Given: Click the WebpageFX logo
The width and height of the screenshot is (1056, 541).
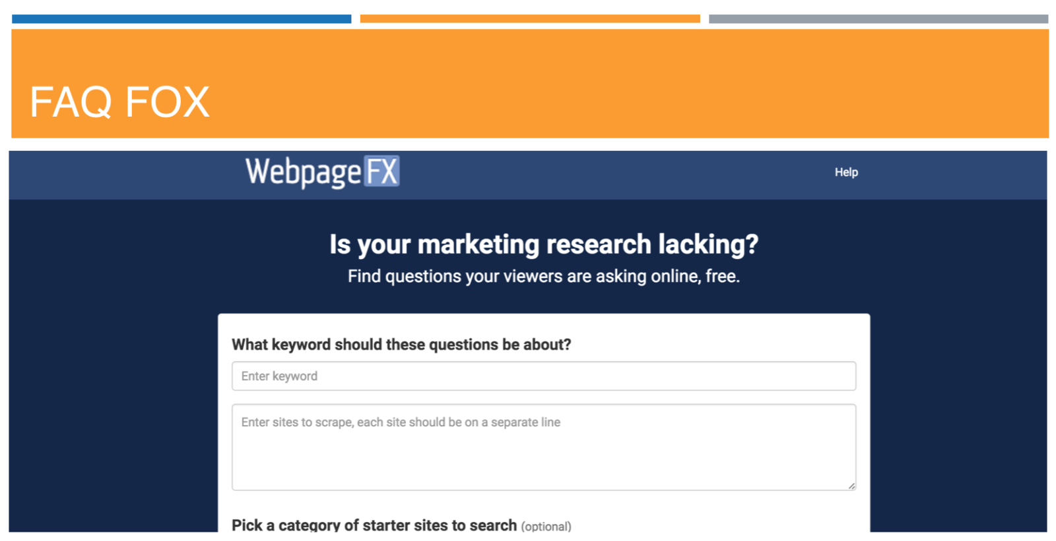Looking at the screenshot, I should [x=322, y=172].
